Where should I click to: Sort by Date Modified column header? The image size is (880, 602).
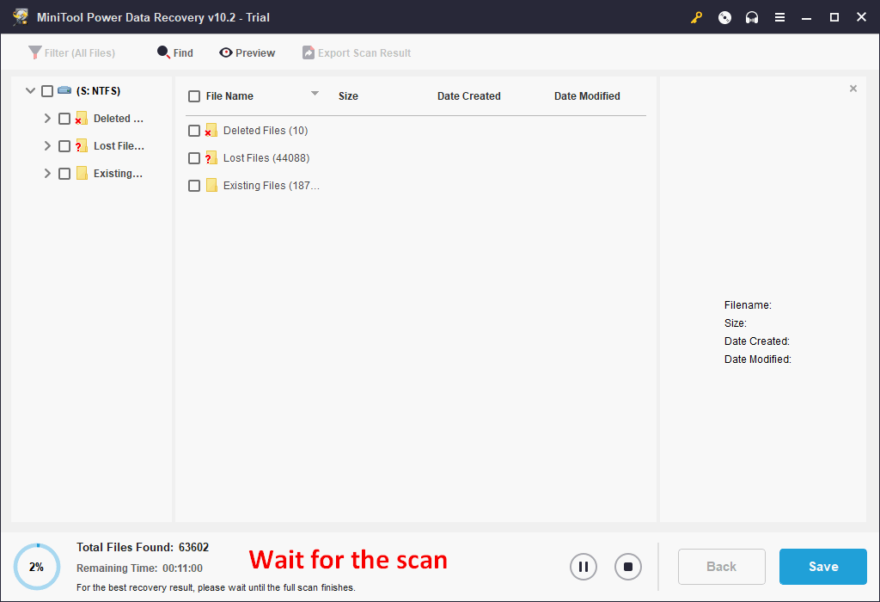point(587,96)
